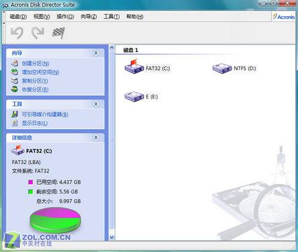Open the 工具(T) menu
298x252 pixels.
[x=111, y=17]
